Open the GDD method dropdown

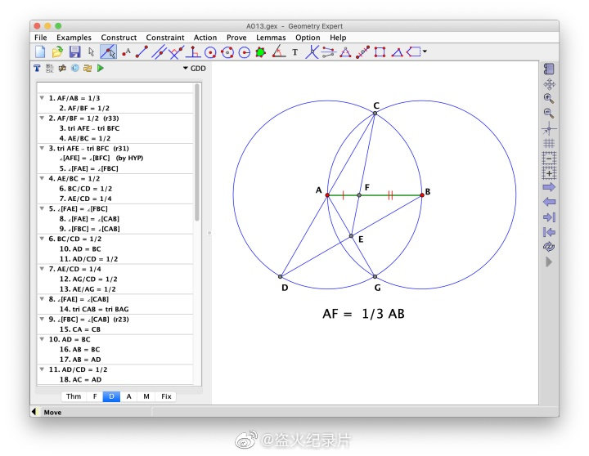194,69
